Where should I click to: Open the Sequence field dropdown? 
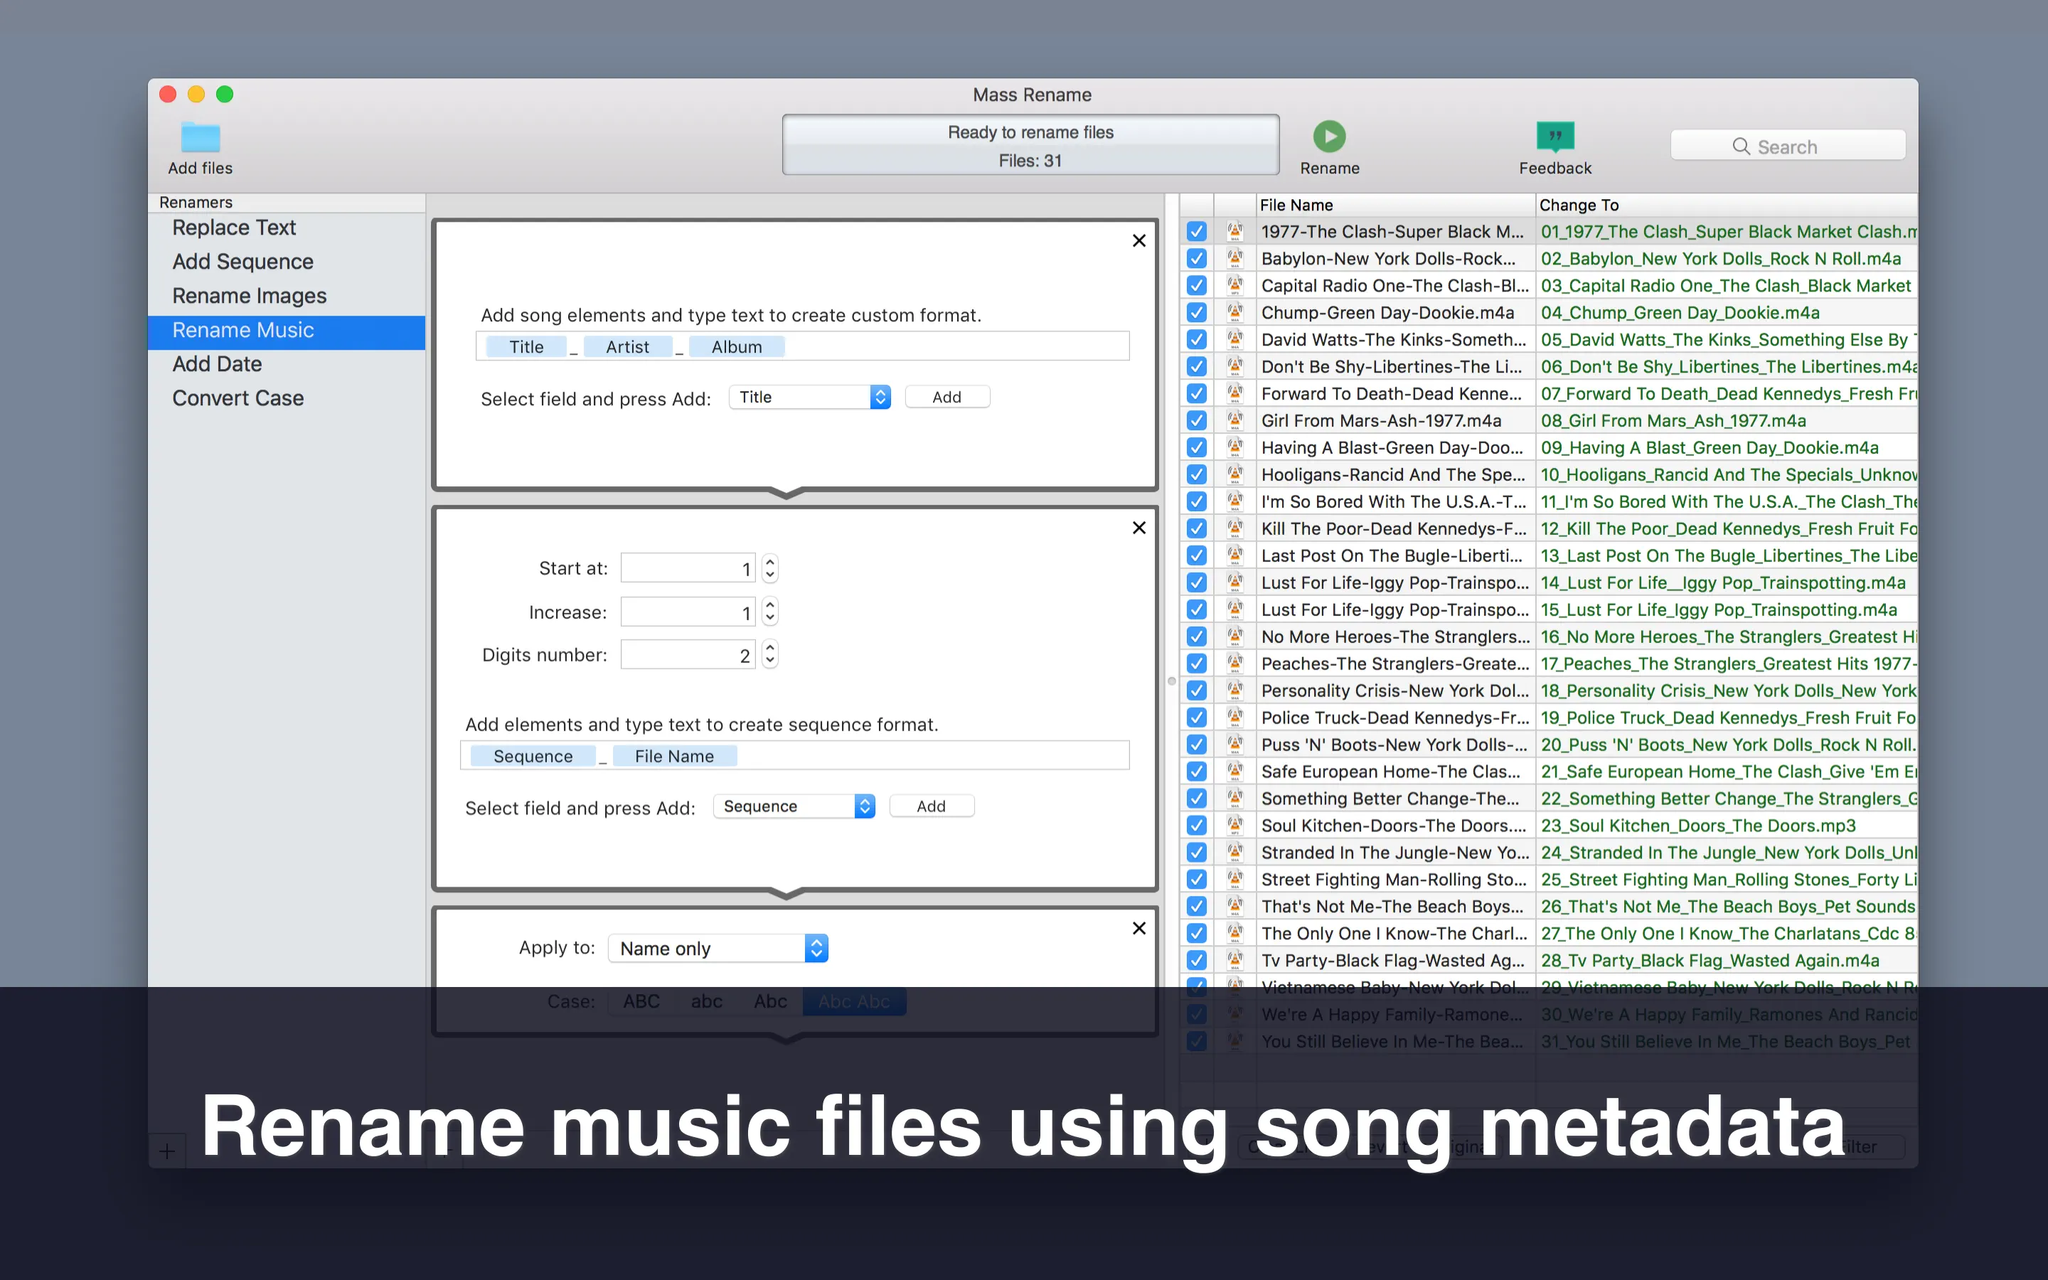pyautogui.click(x=794, y=806)
